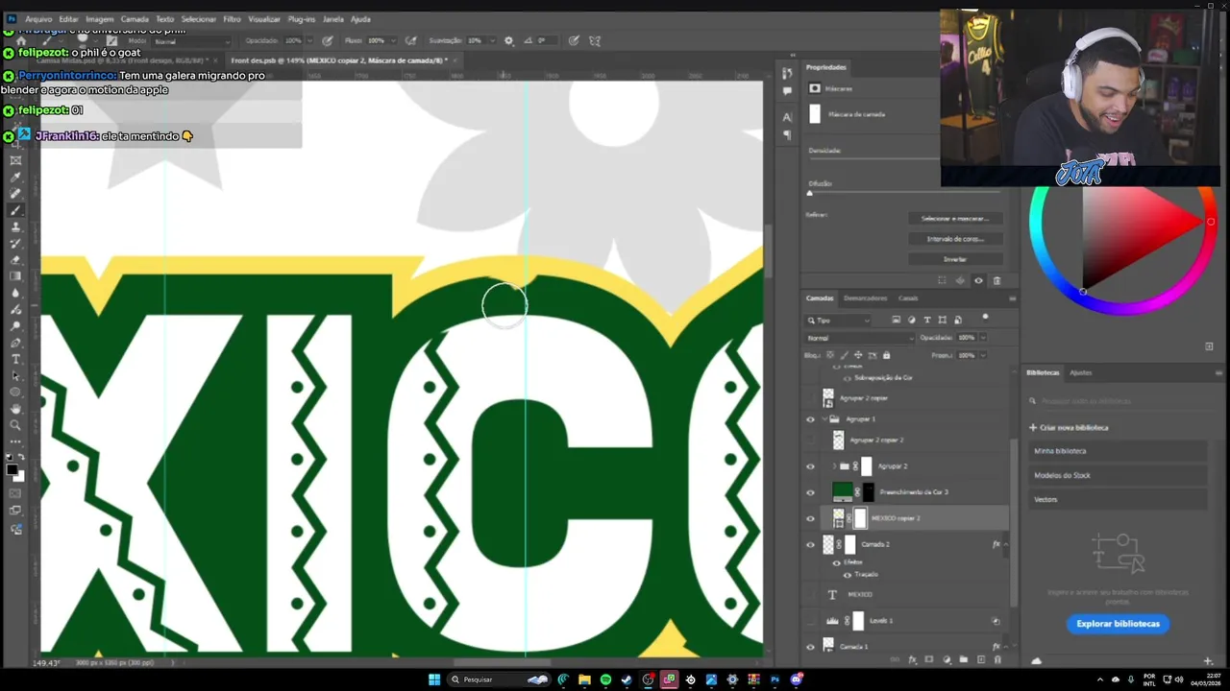This screenshot has height=691, width=1230.
Task: Open the Janela menu
Action: click(x=332, y=19)
